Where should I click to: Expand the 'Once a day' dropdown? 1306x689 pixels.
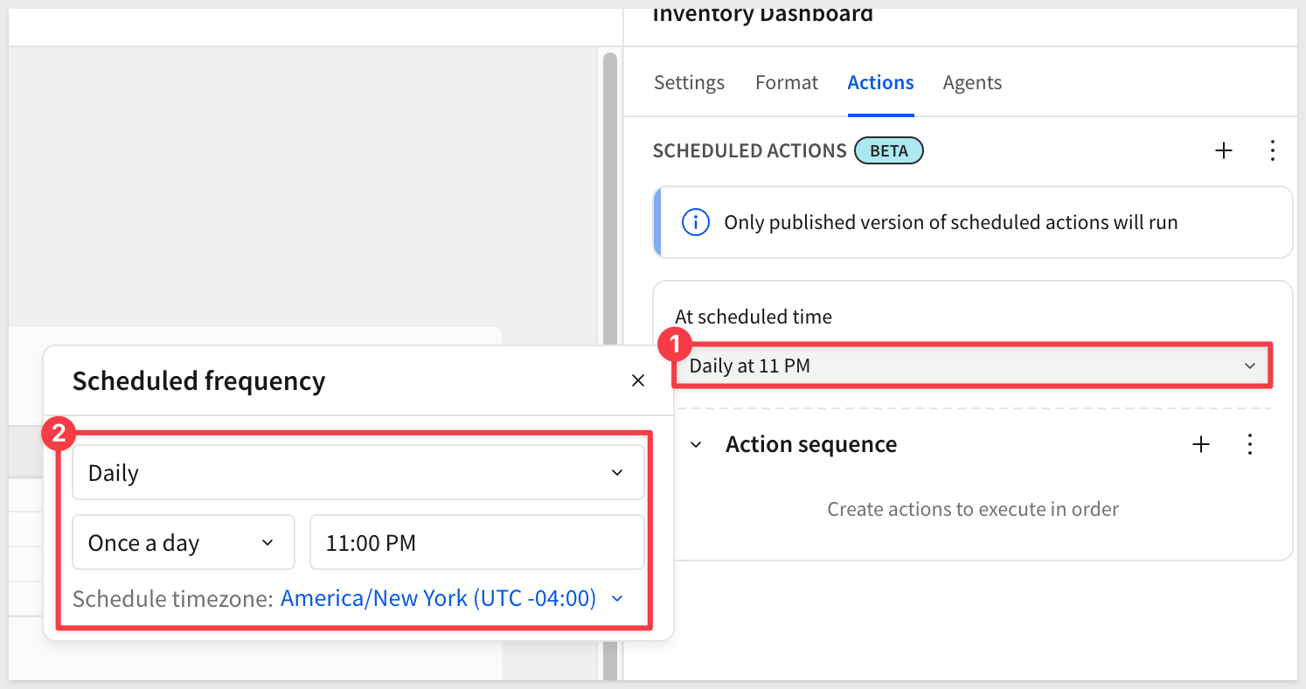[182, 543]
